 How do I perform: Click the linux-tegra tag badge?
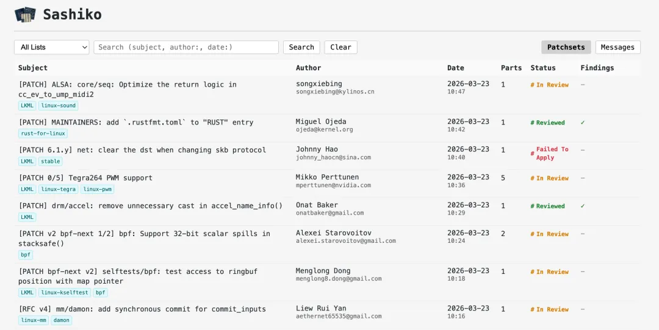59,189
